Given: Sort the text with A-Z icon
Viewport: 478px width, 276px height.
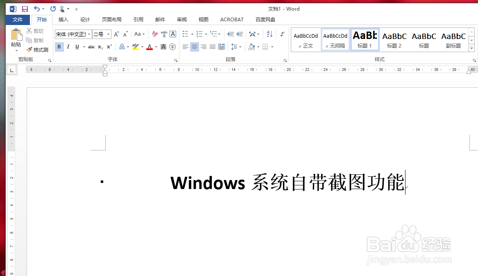Looking at the screenshot, I should [270, 34].
